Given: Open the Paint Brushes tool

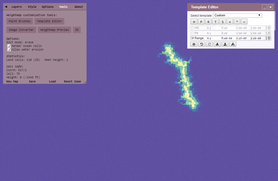Looking at the screenshot, I should click(19, 21).
